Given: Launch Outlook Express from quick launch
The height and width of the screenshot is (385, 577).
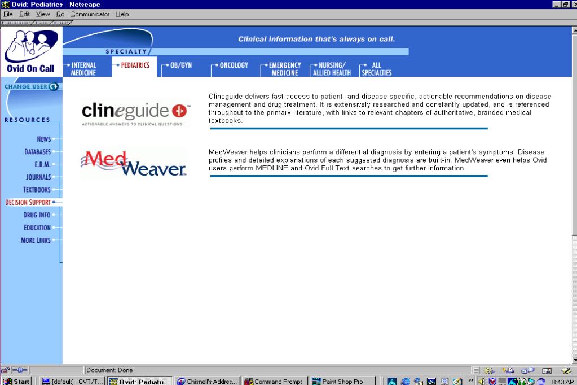Looking at the screenshot, I should tap(419, 381).
